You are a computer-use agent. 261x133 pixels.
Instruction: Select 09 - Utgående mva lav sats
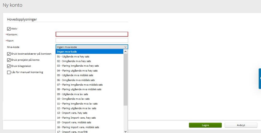(x=89, y=94)
